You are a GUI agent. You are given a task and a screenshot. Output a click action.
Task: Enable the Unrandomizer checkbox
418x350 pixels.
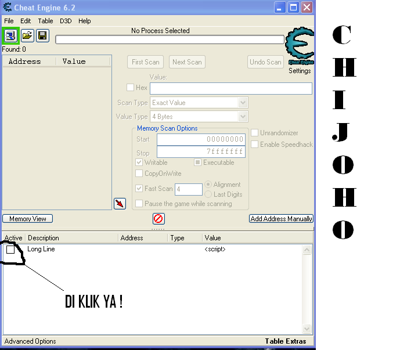pos(255,133)
